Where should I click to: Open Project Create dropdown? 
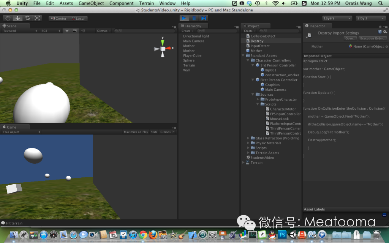250,31
